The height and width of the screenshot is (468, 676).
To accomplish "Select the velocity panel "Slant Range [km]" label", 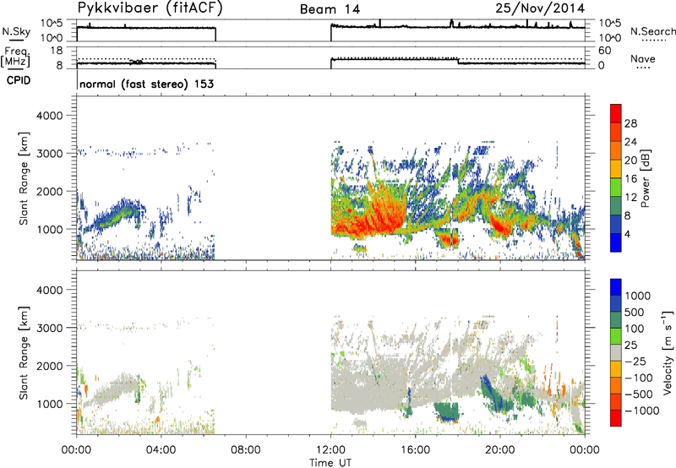I will coord(24,352).
